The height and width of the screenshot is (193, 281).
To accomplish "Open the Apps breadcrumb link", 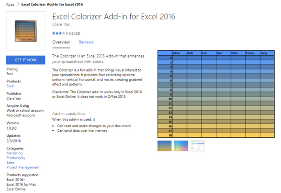I will tap(10, 5).
